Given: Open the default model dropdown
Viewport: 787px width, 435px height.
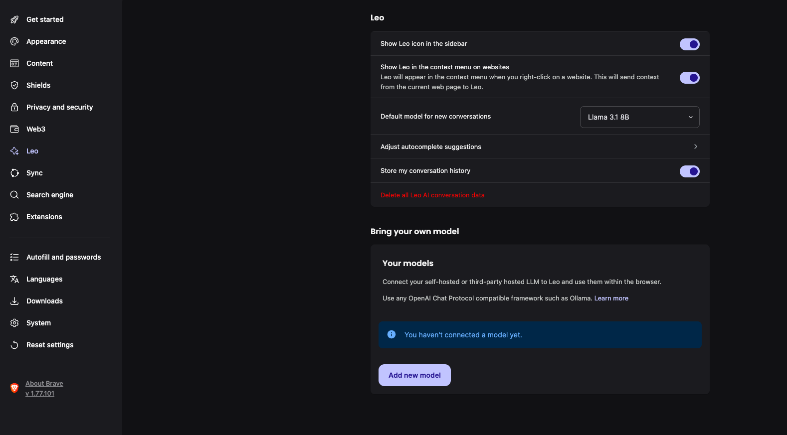Looking at the screenshot, I should pyautogui.click(x=639, y=117).
